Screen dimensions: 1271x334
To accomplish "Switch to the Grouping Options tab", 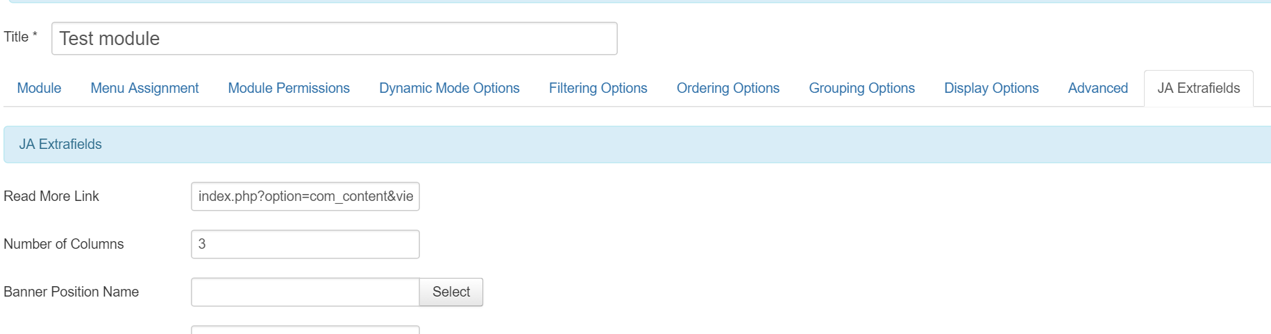I will coord(861,88).
